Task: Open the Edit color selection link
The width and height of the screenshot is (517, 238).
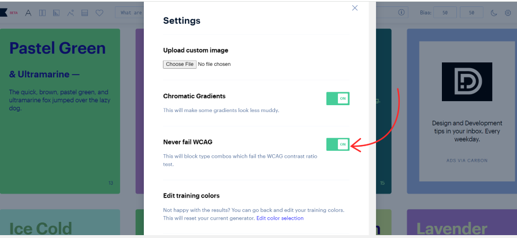Action: (x=280, y=218)
